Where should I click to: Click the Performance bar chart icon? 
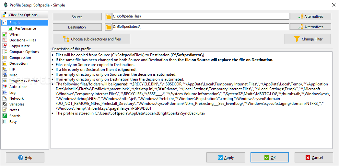tap(10, 28)
